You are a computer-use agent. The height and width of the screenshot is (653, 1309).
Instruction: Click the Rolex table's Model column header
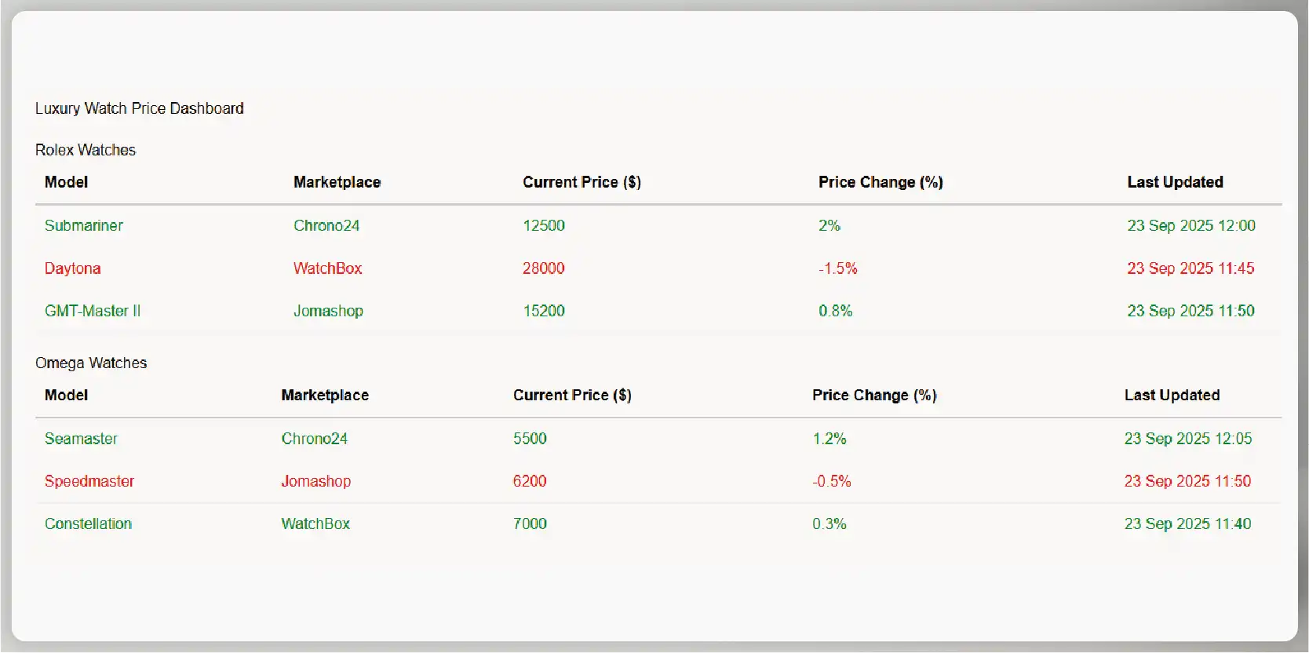coord(66,182)
